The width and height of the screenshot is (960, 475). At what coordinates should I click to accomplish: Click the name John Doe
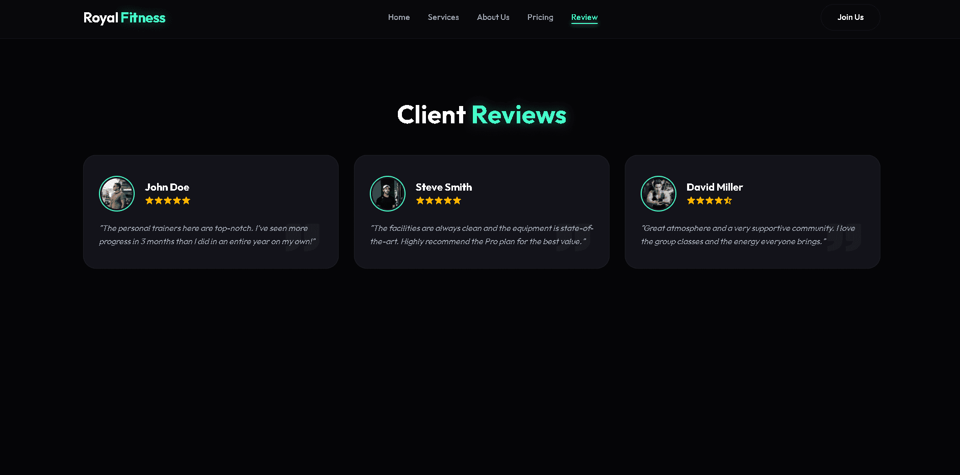click(x=167, y=187)
